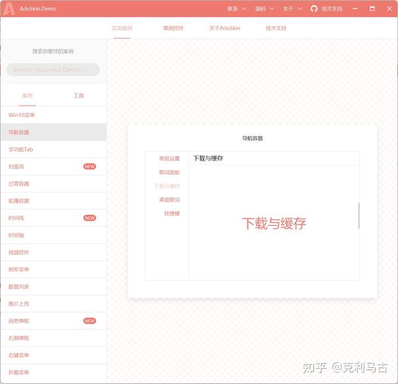This screenshot has height=384, width=398.
Task: Open the 技术支持 tab below the title bar
Action: (x=276, y=28)
